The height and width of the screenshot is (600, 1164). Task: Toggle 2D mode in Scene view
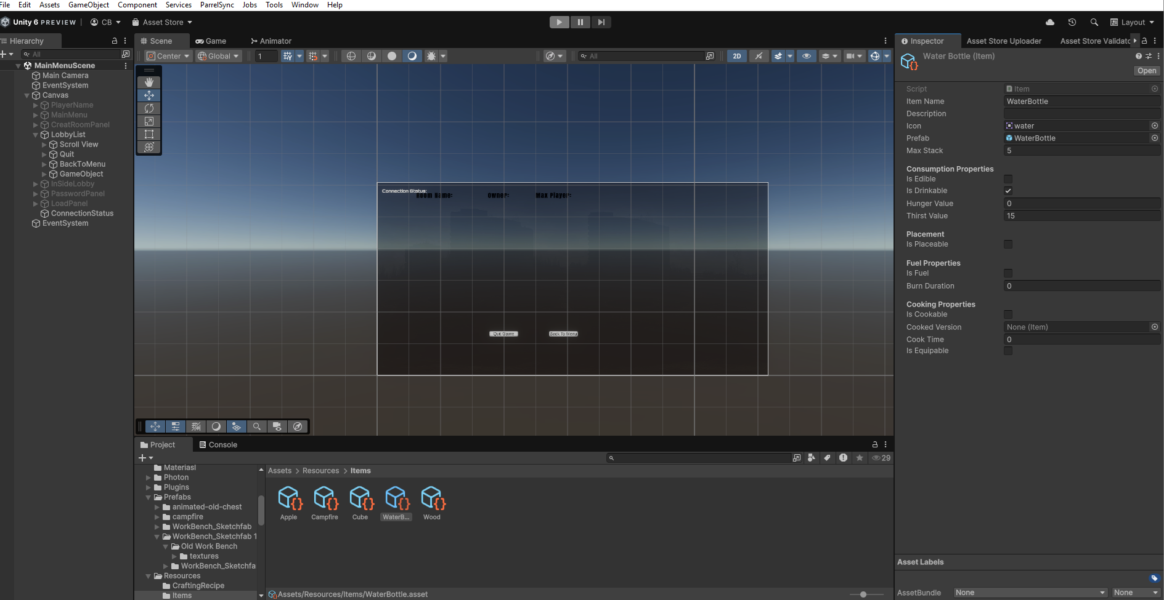[x=737, y=56]
